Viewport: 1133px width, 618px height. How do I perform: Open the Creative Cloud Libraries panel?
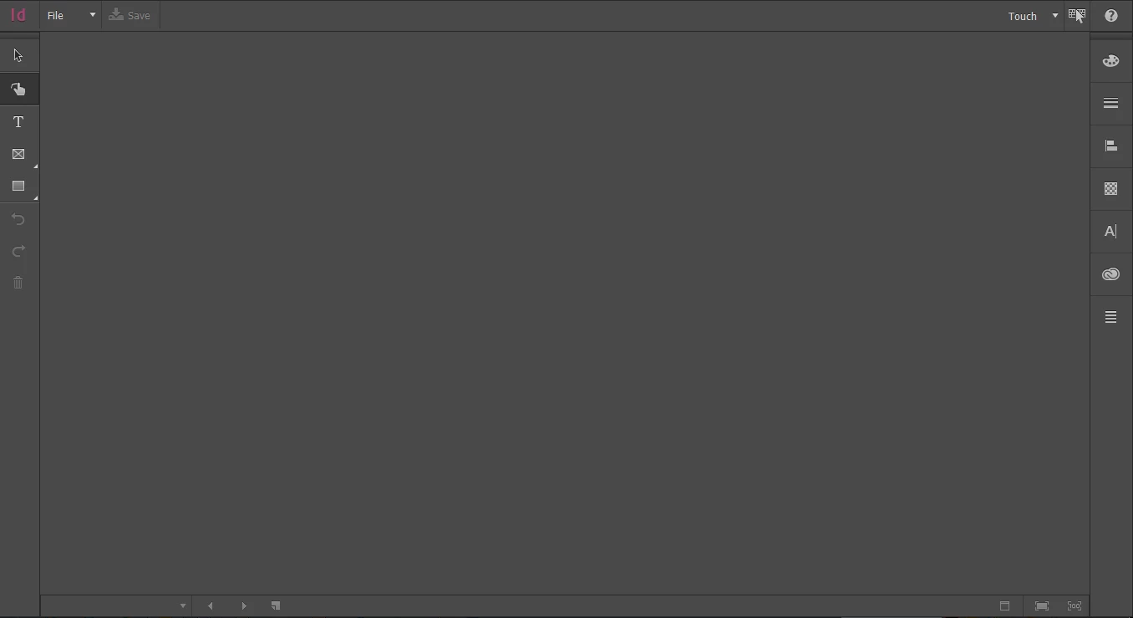point(1110,274)
